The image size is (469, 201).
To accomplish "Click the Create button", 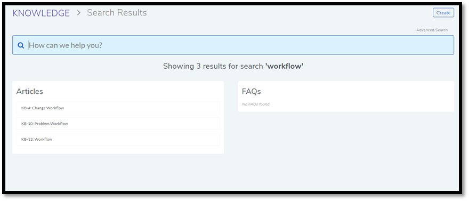I will pos(443,13).
